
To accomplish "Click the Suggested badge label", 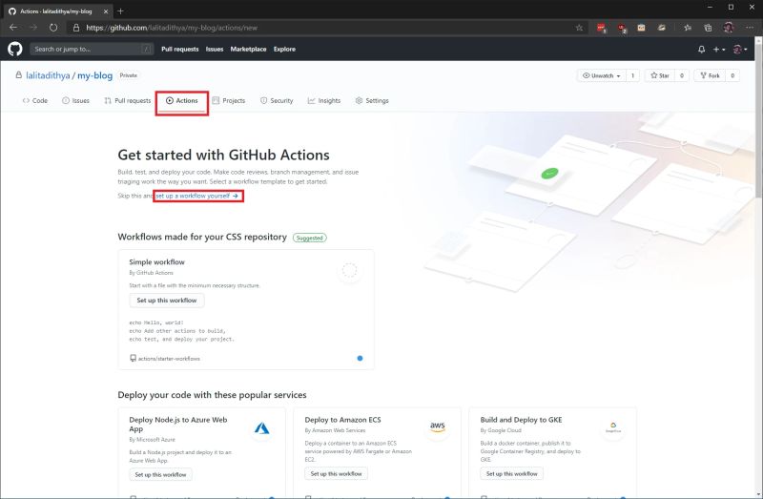I will coord(309,239).
